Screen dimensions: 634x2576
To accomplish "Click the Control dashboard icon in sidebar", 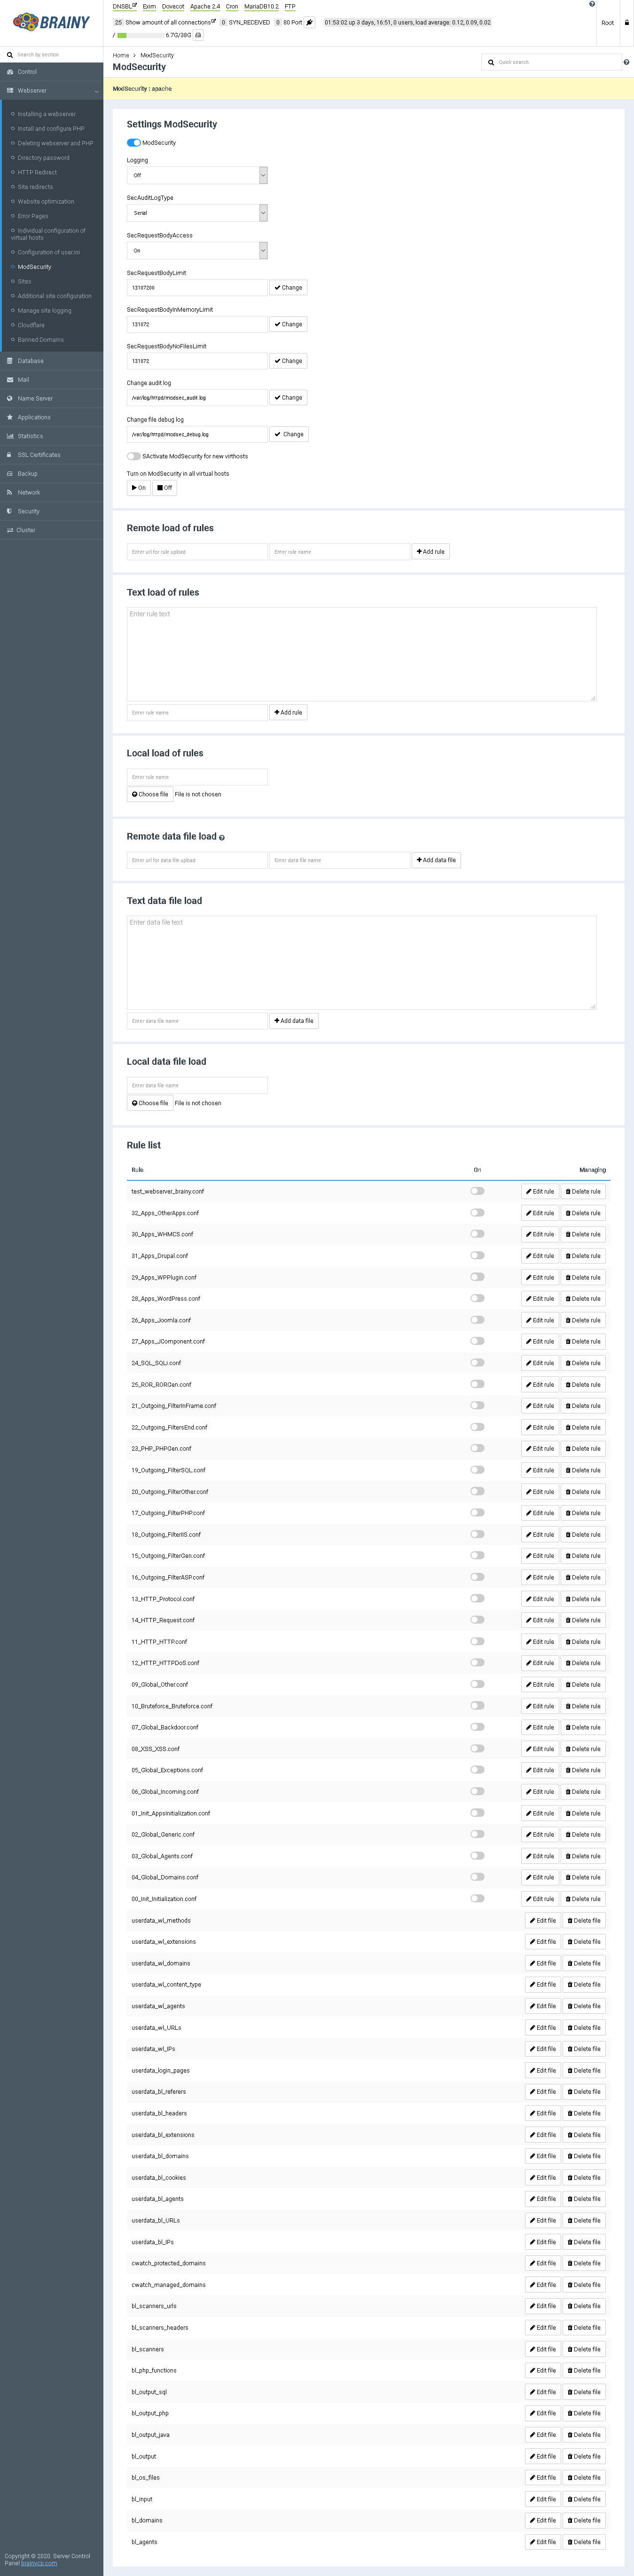I will [10, 72].
